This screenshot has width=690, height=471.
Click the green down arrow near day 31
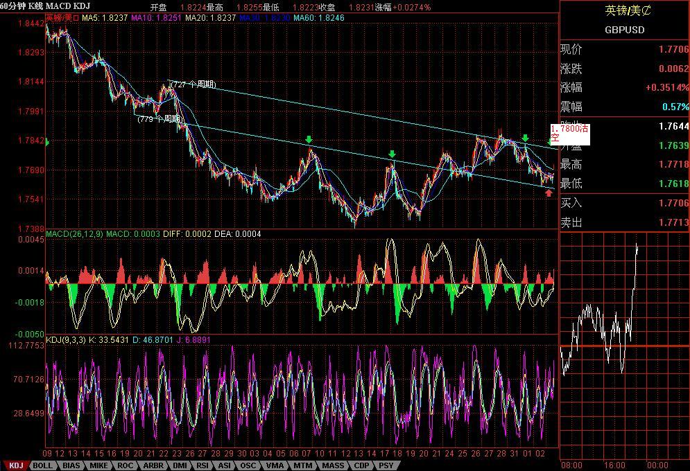pyautogui.click(x=526, y=139)
